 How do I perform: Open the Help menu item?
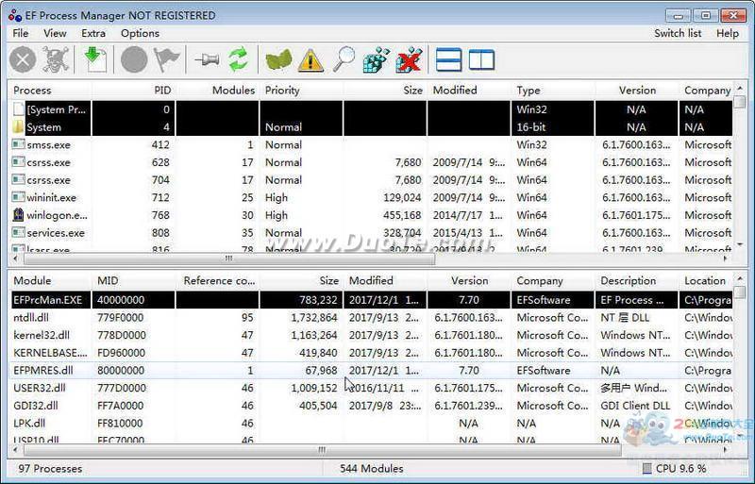728,33
